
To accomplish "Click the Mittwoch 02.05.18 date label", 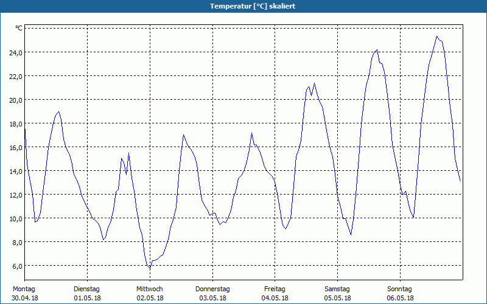I will coord(150,294).
